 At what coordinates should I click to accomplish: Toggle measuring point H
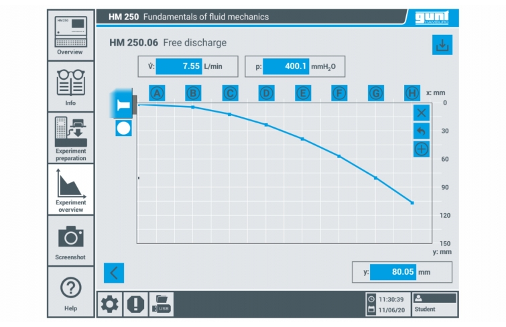(412, 93)
